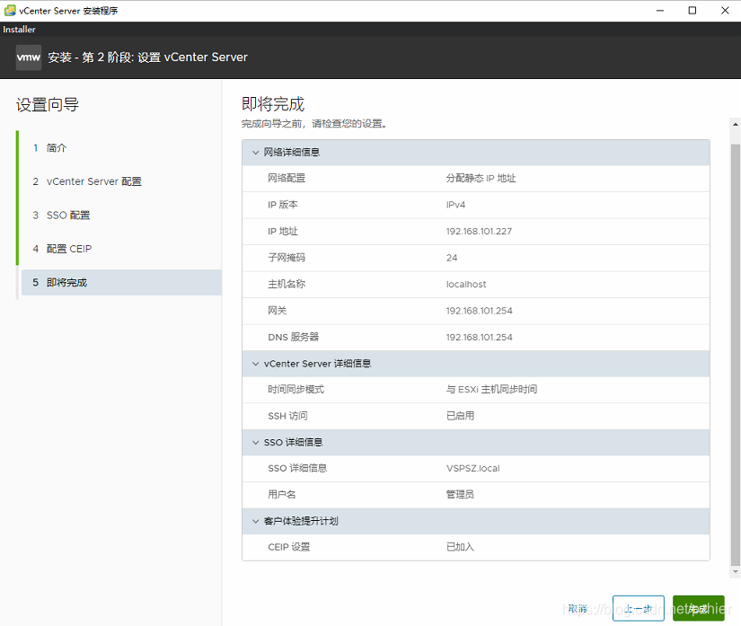The image size is (741, 626).
Task: Click the green 完成 finish button
Action: (x=699, y=609)
